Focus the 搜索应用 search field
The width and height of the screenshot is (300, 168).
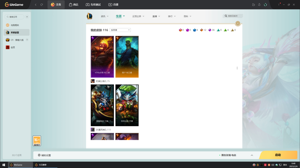[14, 17]
